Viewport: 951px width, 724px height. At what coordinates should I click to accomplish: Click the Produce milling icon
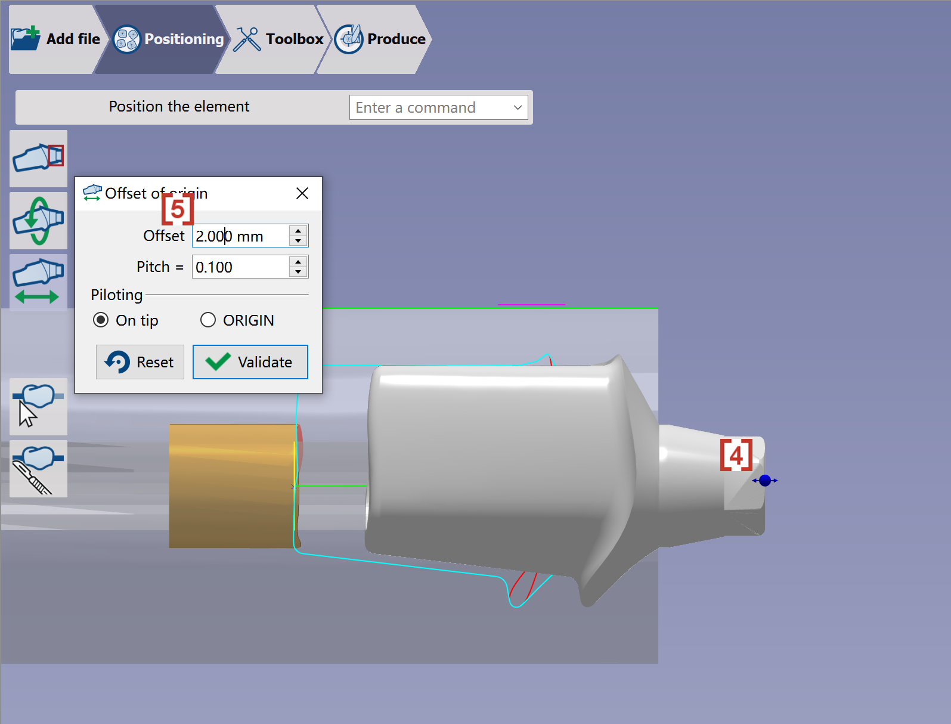pos(349,39)
